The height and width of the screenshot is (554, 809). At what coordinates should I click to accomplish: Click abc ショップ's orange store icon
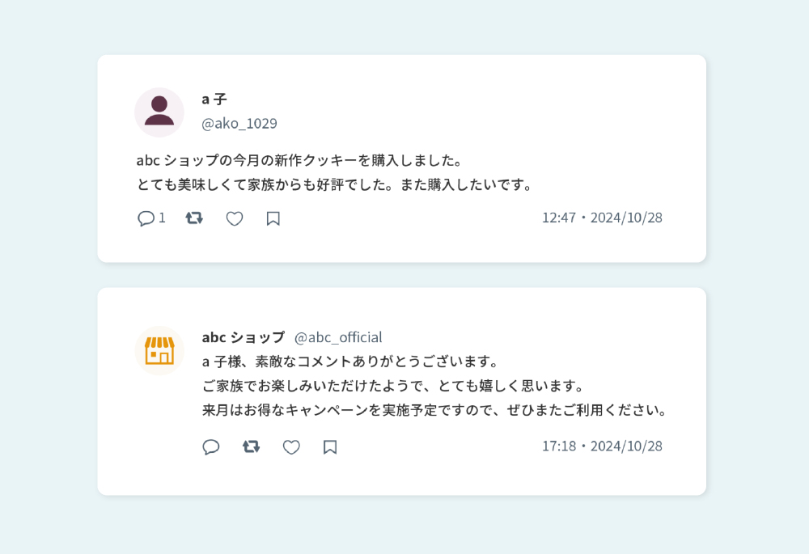coord(159,350)
